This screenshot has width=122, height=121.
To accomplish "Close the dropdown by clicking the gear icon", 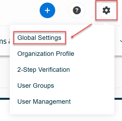I will click(x=106, y=10).
